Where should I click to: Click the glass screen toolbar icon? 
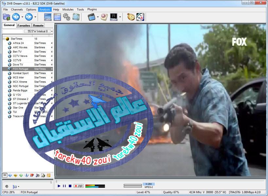click(76, 17)
